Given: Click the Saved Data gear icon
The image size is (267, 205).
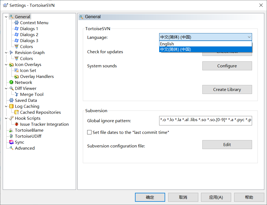Looking at the screenshot, I should [x=11, y=100].
